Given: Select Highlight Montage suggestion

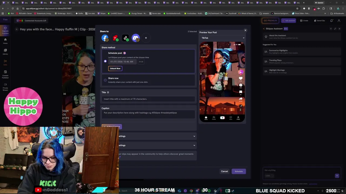Looking at the screenshot, I should pos(302,71).
